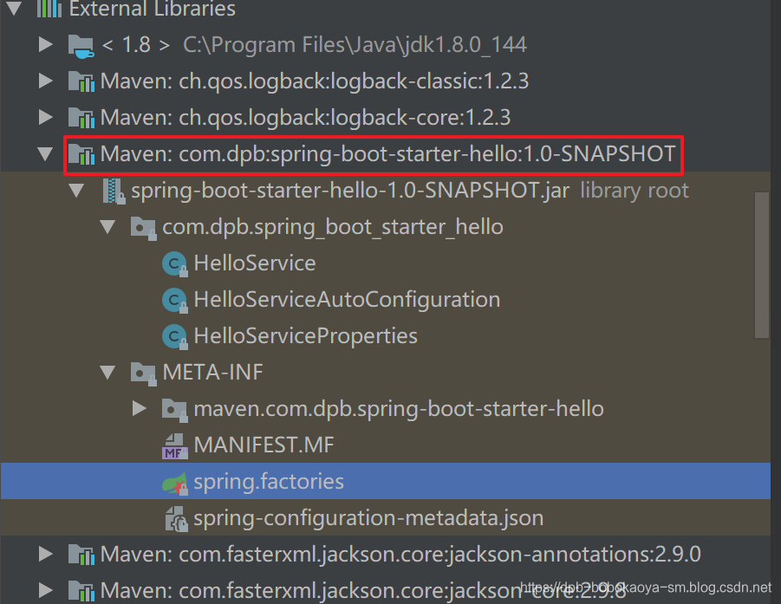This screenshot has height=604, width=781.
Task: Click the MANIFEST.MF file icon
Action: pos(175,446)
